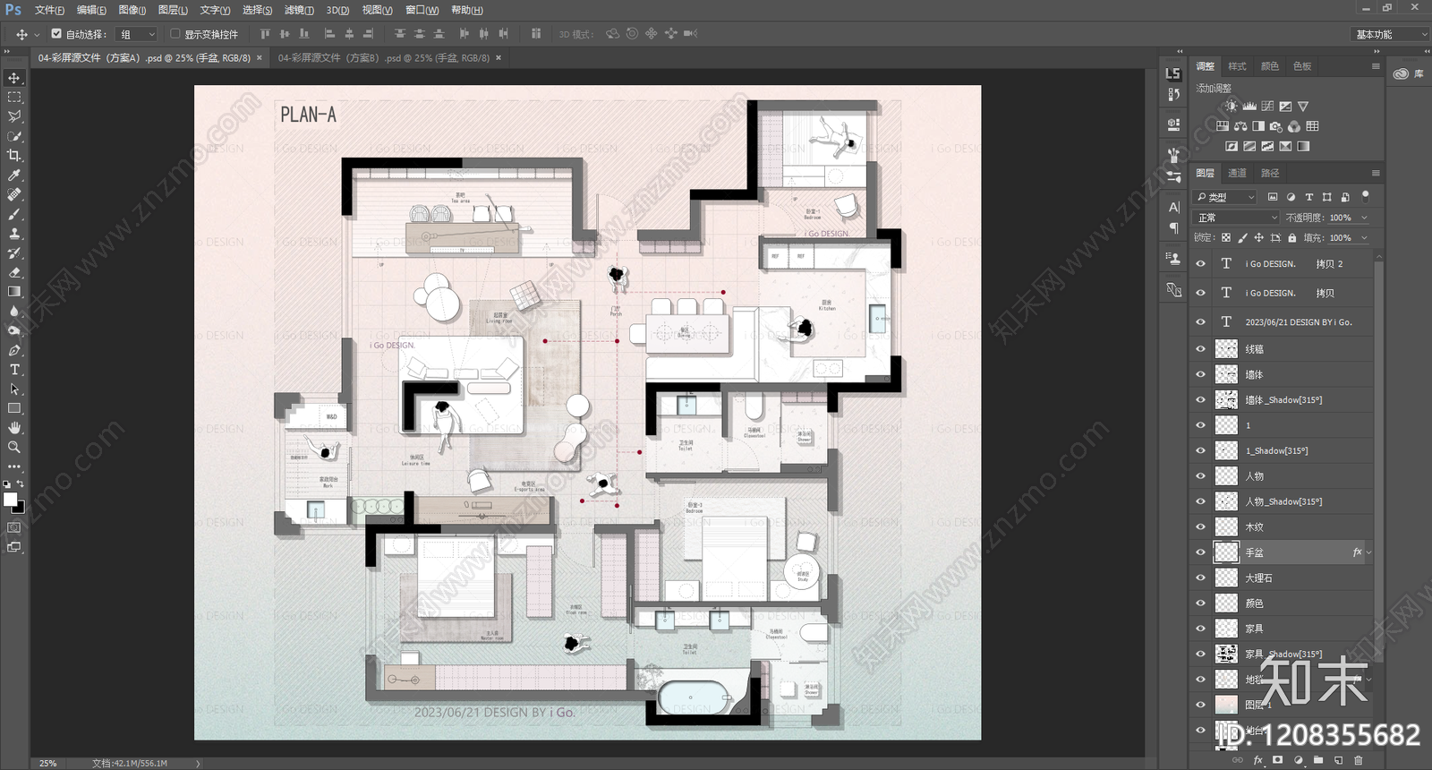The image size is (1432, 770).
Task: Select the Zoom tool in the toolbox
Action: 14,447
